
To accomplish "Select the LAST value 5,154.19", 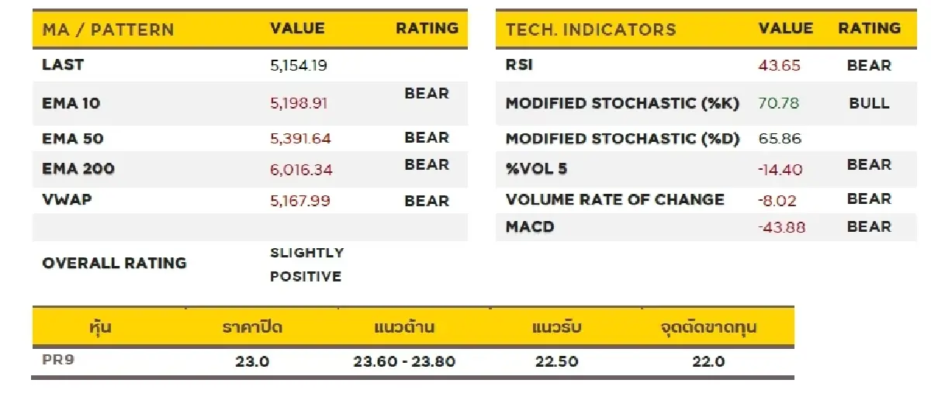I will [x=299, y=66].
